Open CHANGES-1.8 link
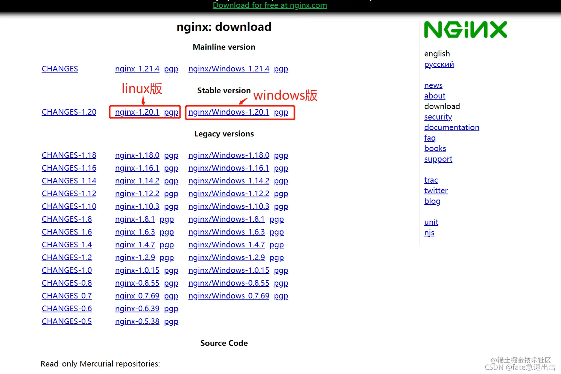Screen dimensions: 561x374 pos(67,219)
